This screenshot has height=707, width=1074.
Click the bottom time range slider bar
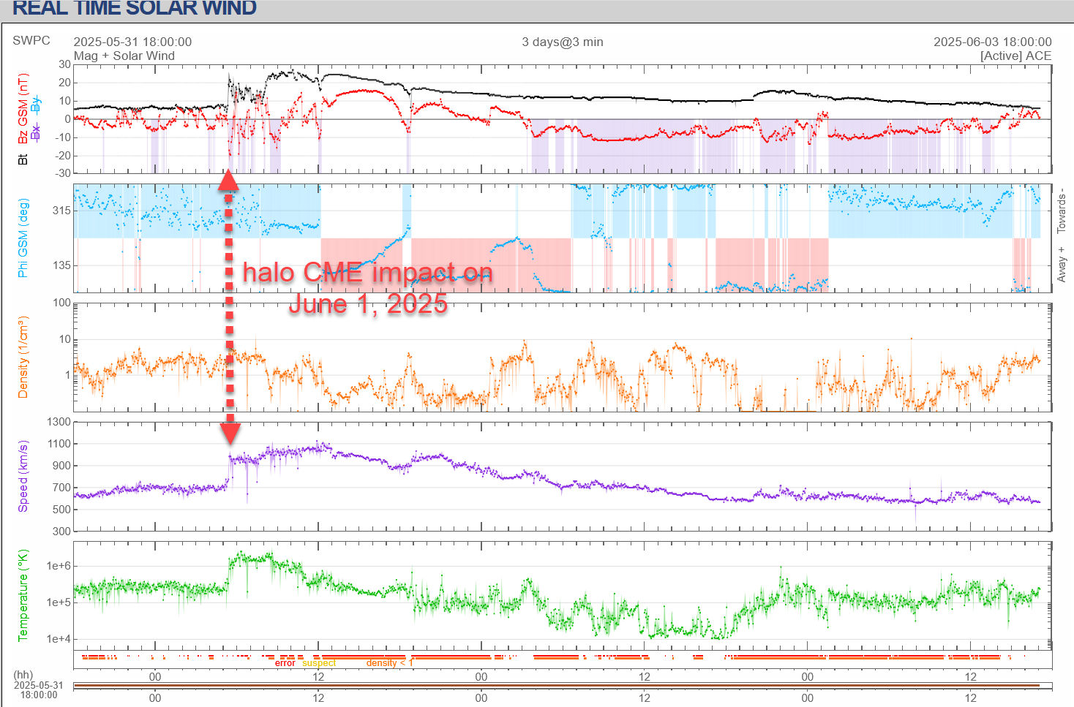556,686
